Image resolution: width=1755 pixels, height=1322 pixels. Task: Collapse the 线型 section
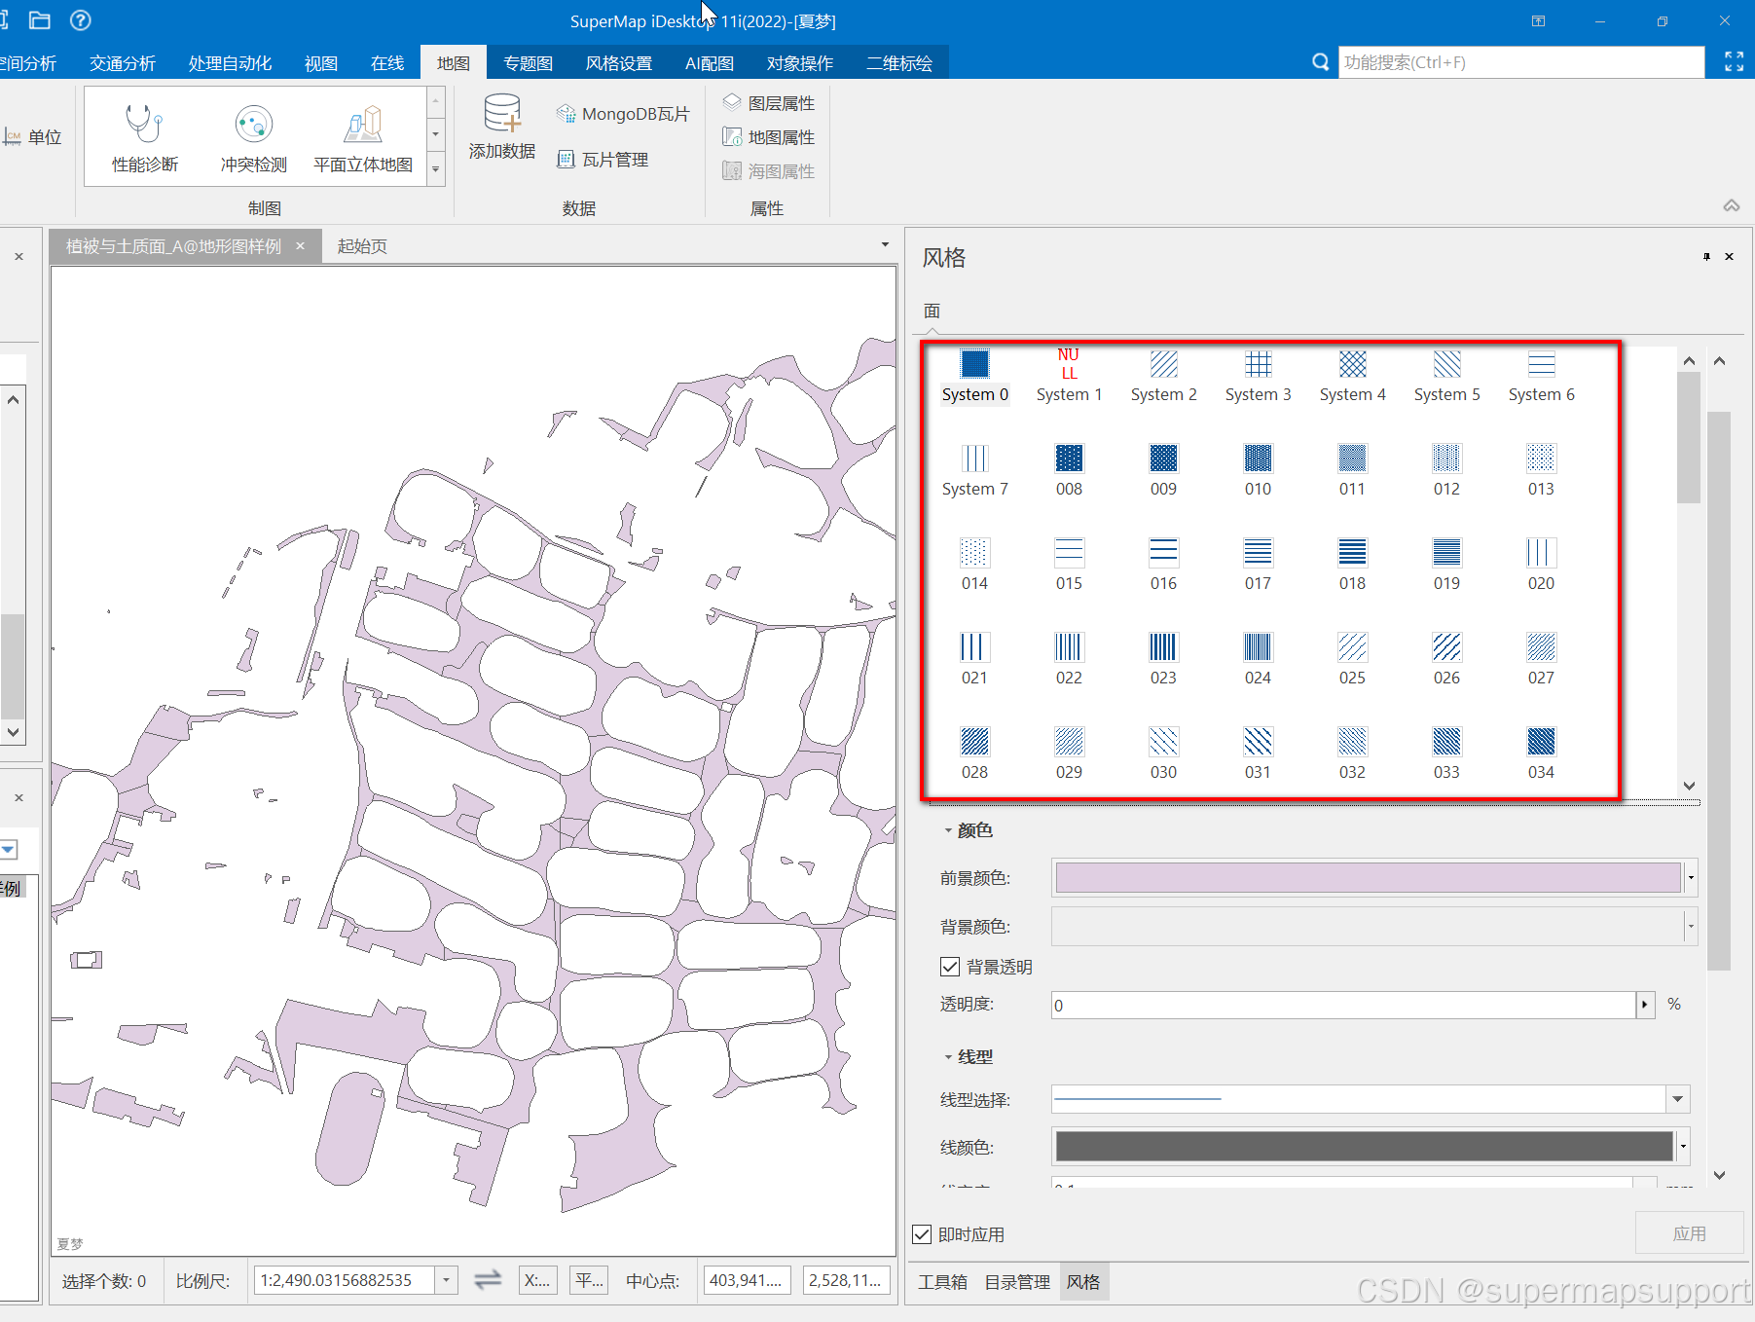point(948,1057)
